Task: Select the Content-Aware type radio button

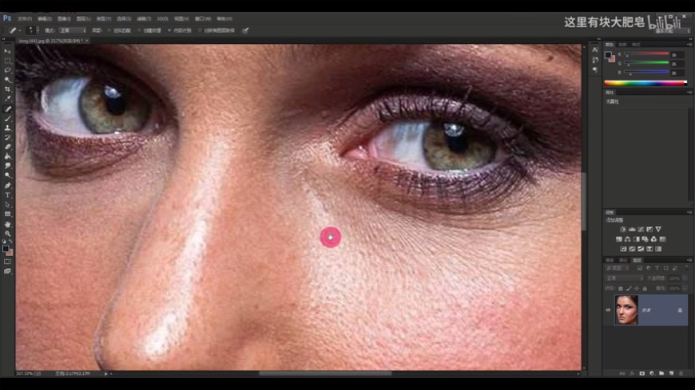Action: 169,30
